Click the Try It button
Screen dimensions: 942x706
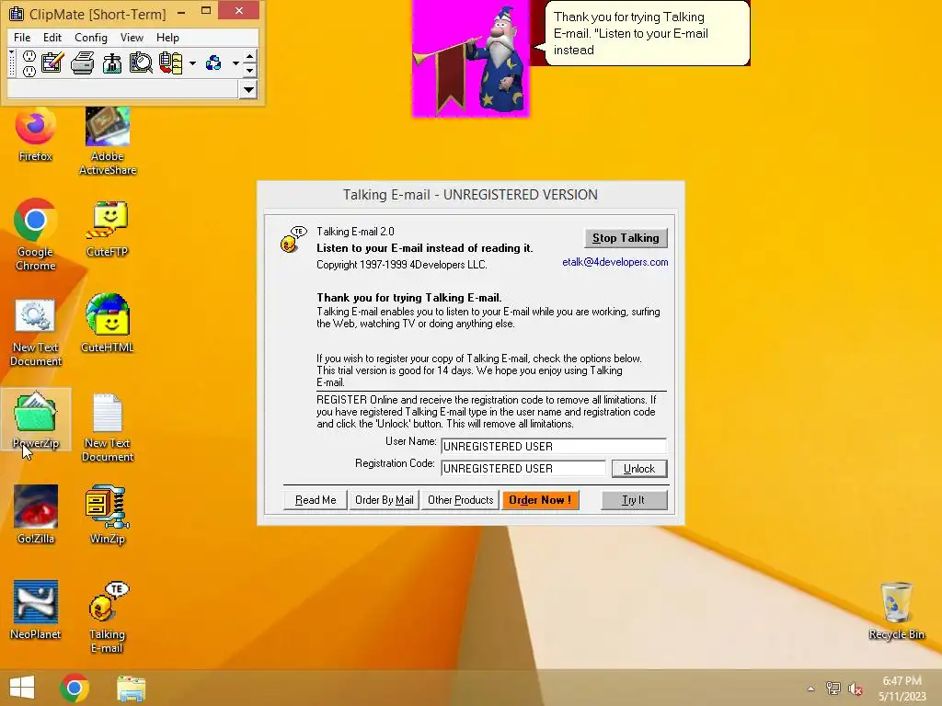pos(634,500)
